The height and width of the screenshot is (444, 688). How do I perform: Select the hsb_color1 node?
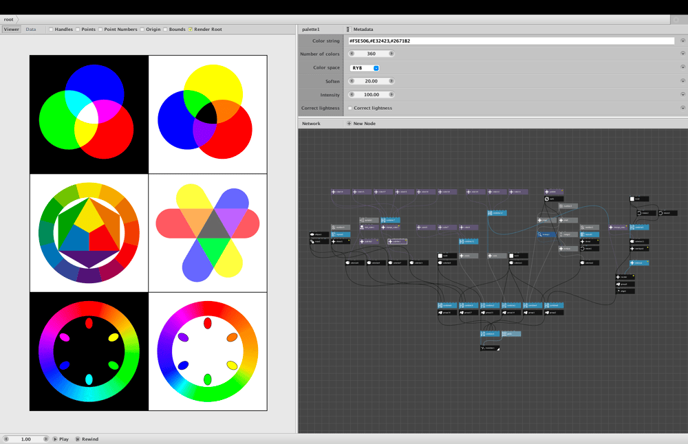pyautogui.click(x=369, y=227)
